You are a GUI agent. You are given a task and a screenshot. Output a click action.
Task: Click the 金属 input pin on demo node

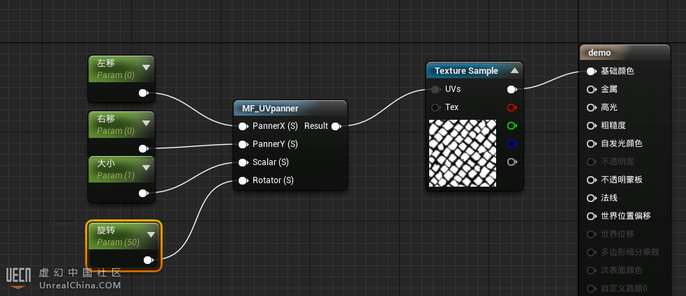[591, 89]
